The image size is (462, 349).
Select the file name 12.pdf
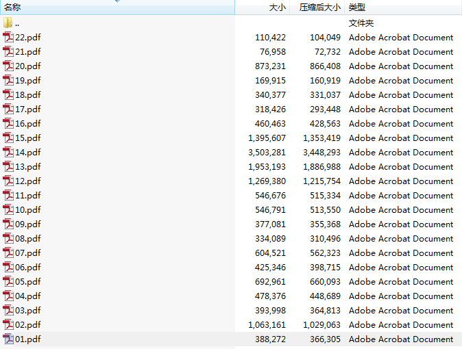click(x=28, y=181)
